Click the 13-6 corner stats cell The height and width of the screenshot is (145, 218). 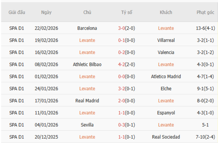(205, 28)
